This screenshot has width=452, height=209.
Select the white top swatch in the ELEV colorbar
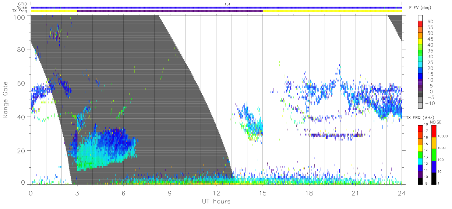click(x=421, y=18)
